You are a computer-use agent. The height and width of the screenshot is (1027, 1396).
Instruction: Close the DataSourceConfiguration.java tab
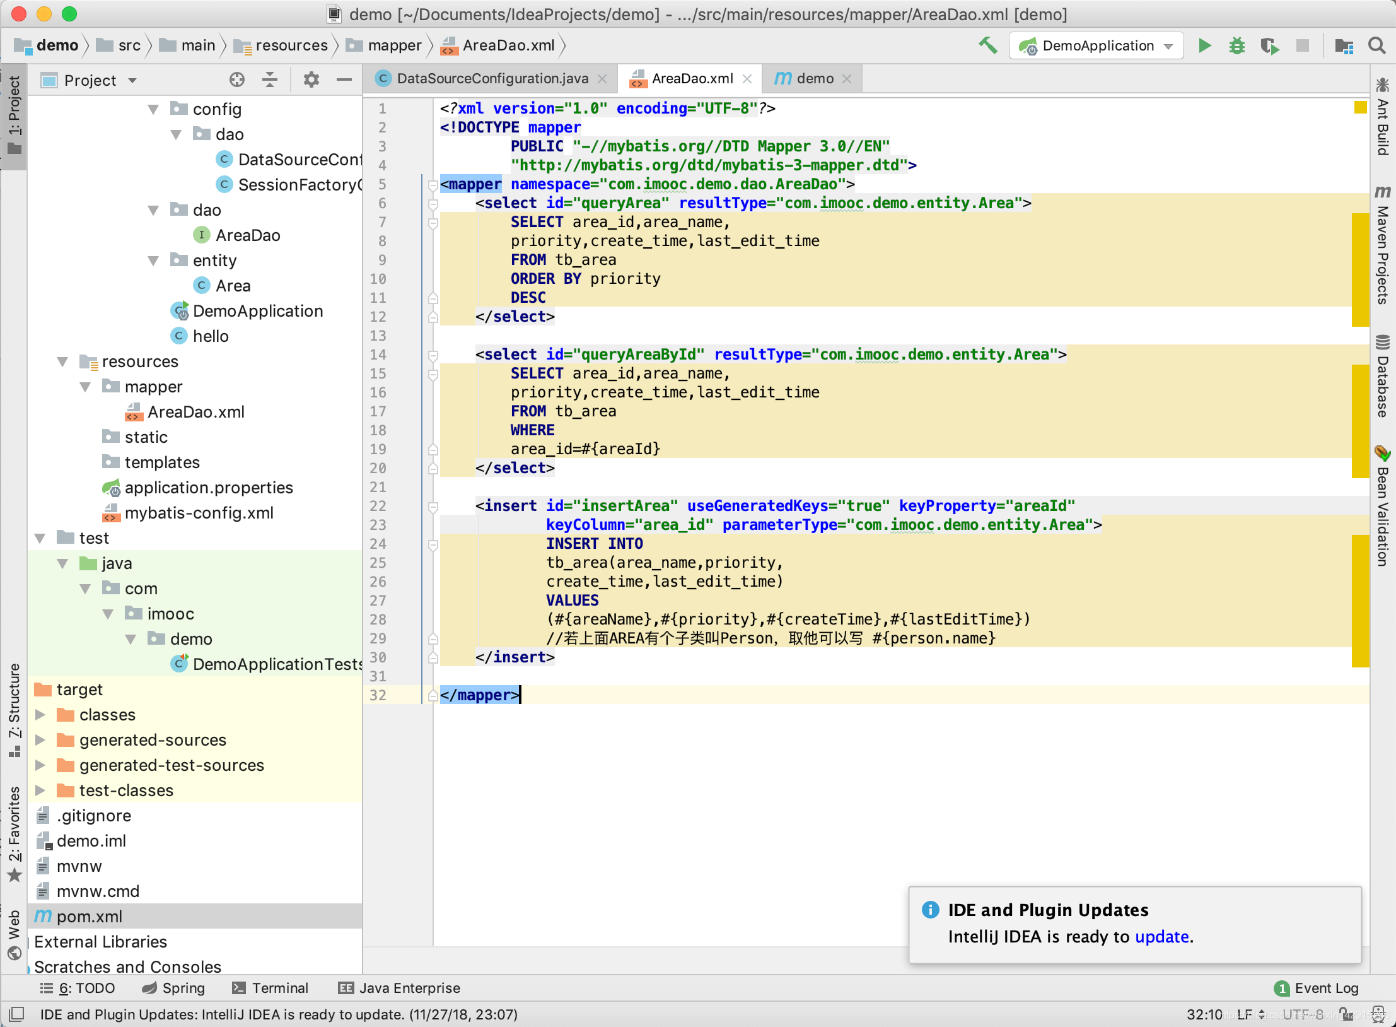[x=602, y=79]
